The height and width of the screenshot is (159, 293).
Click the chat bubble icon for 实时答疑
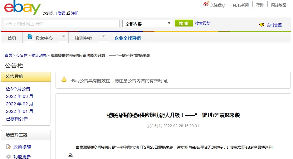262,25
